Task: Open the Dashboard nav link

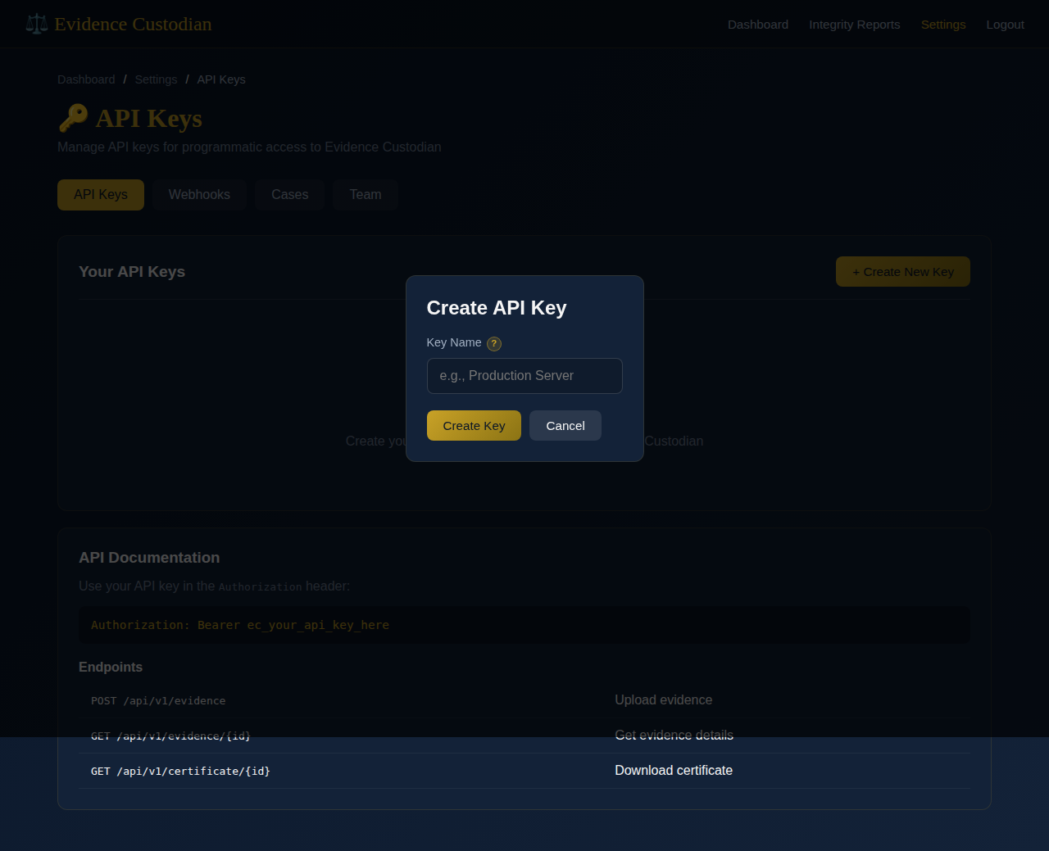Action: pos(758,25)
